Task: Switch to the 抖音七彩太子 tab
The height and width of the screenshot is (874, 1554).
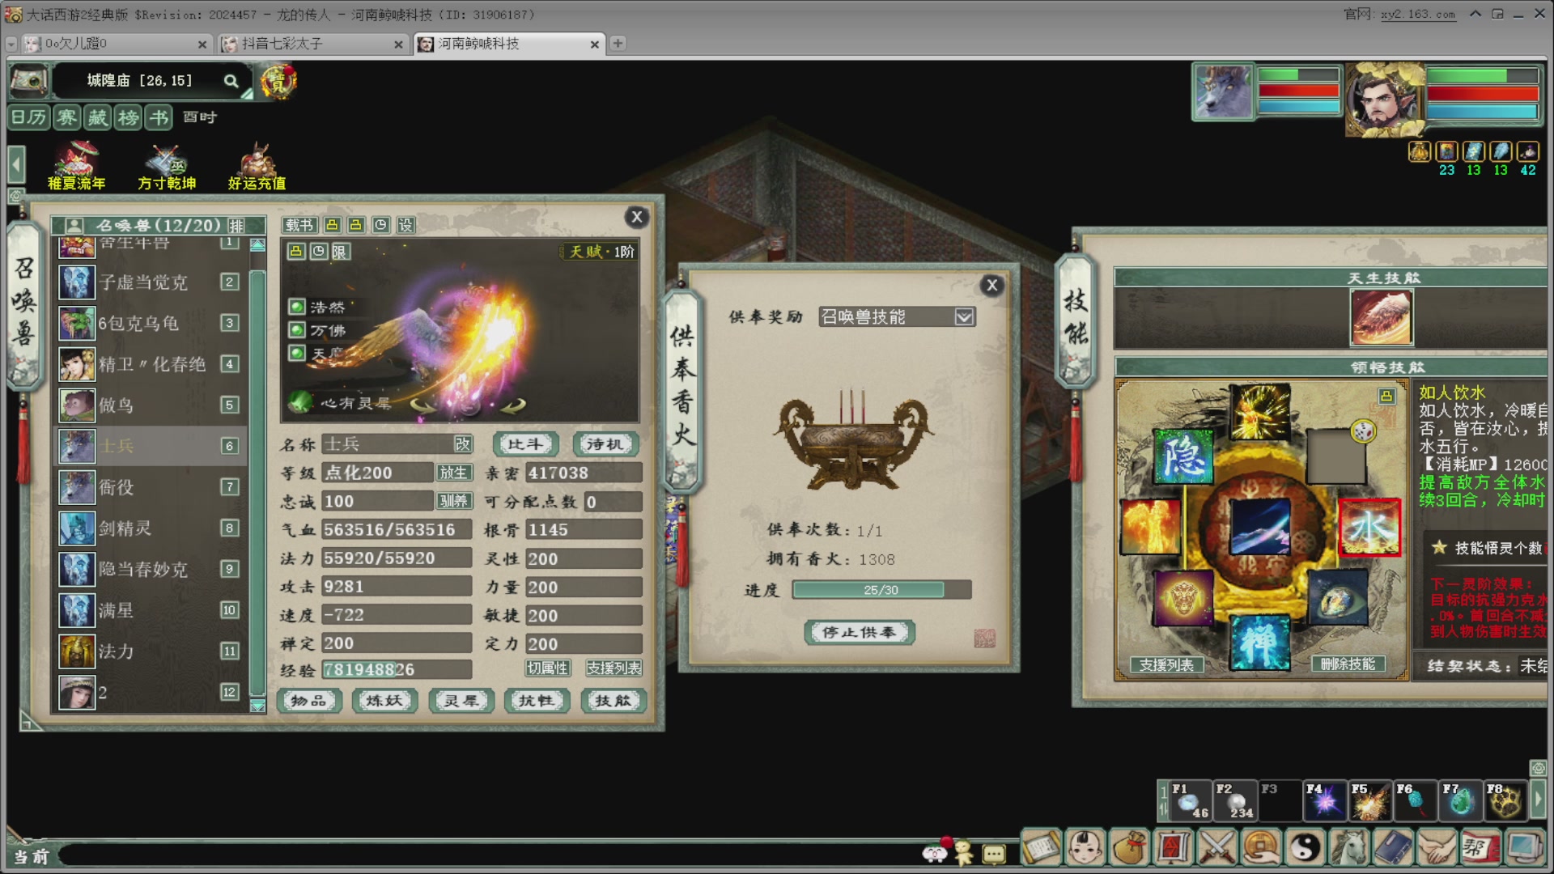Action: [312, 44]
